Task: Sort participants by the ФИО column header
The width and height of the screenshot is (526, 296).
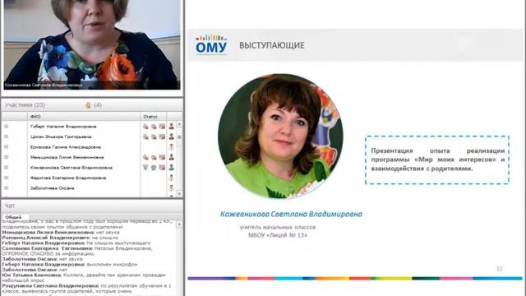Action: (84, 117)
